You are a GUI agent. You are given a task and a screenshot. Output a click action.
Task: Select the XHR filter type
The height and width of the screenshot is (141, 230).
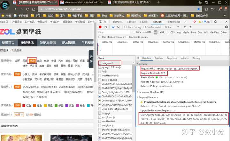tap(162, 32)
